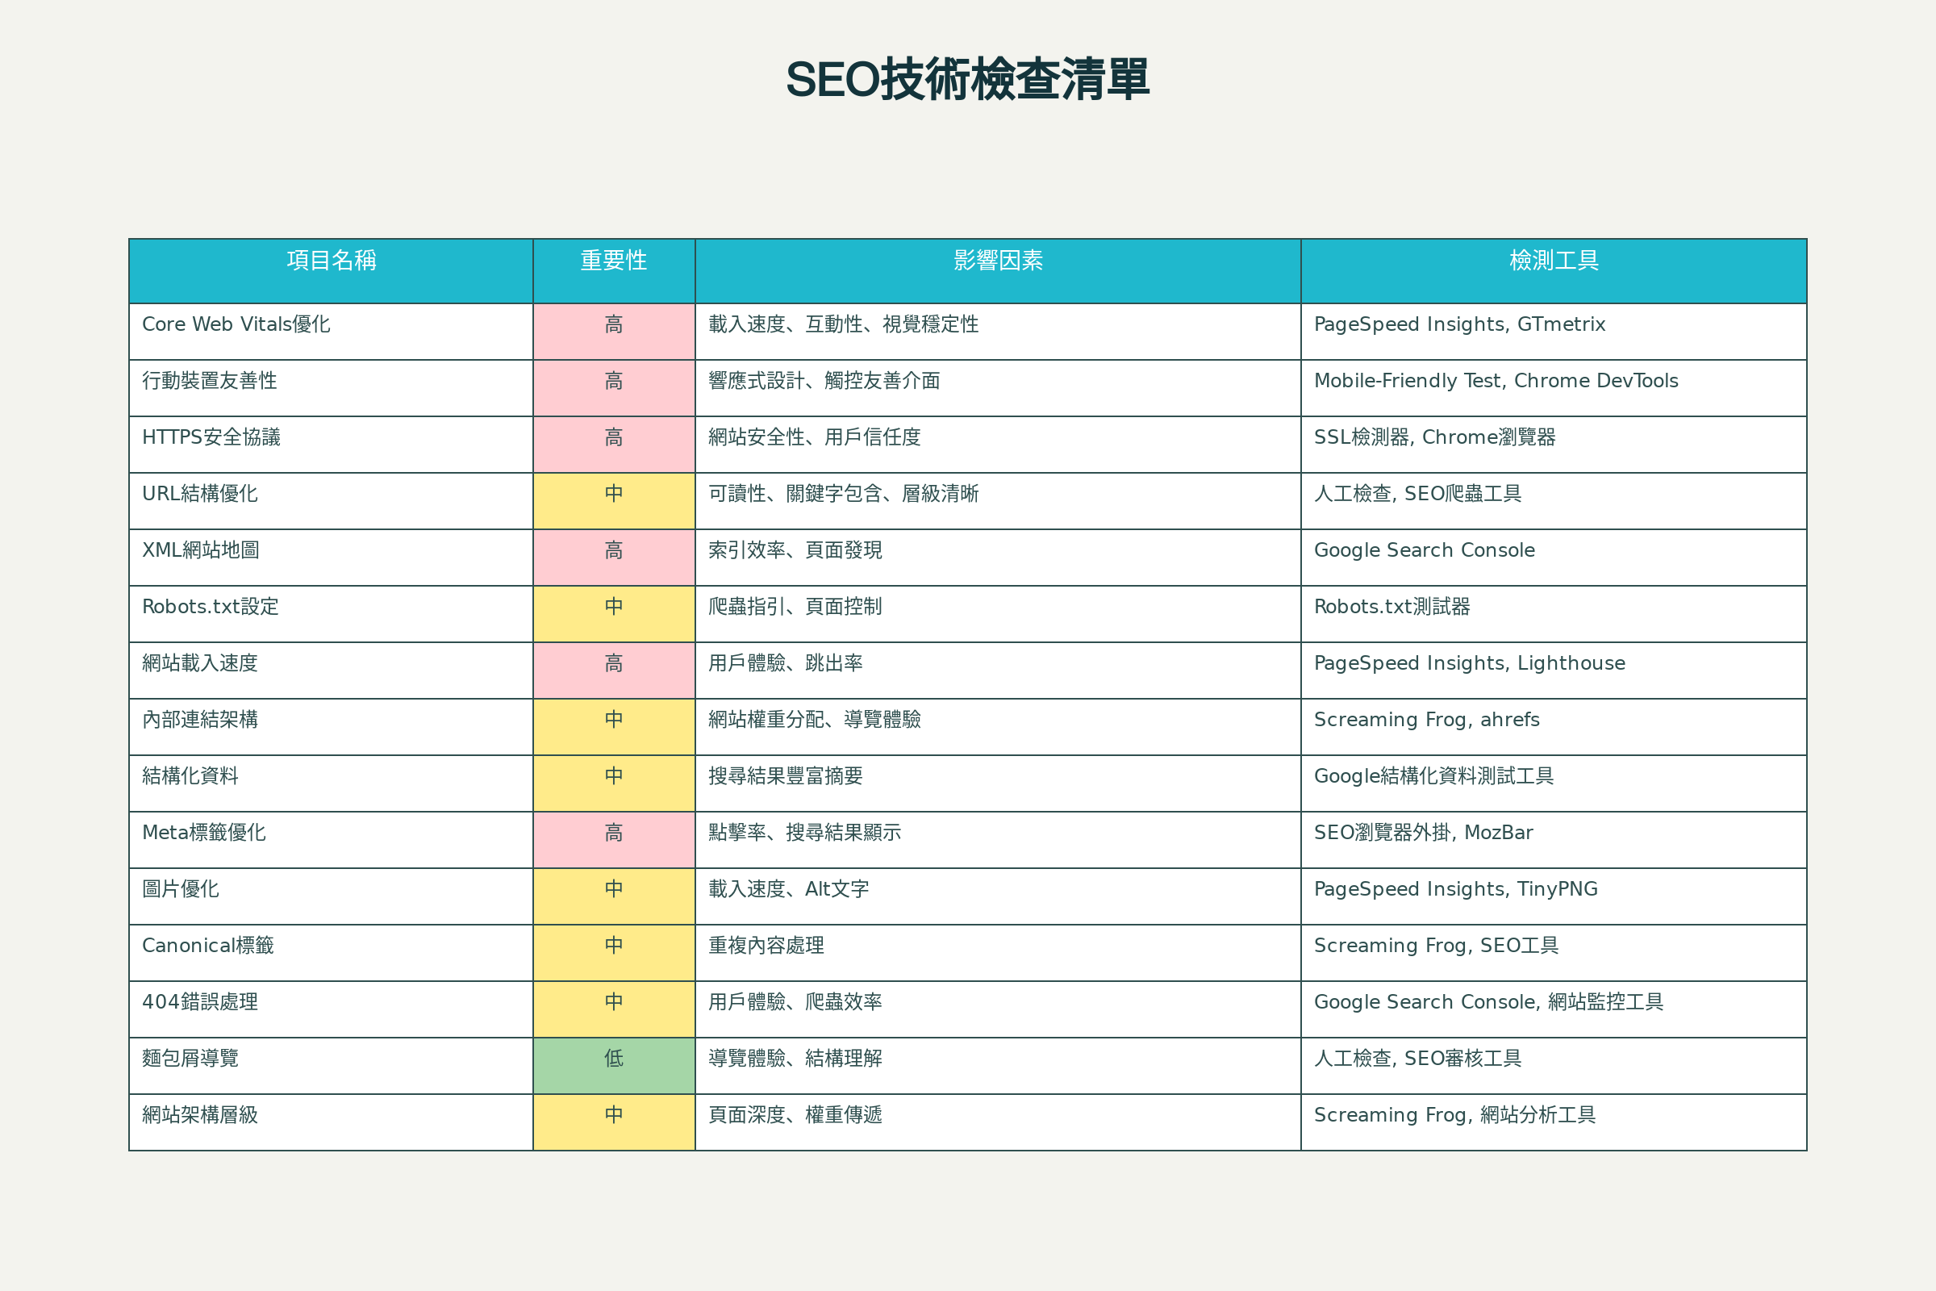Click 用戶體驗、爬蟲效率 cell

coord(998,1009)
